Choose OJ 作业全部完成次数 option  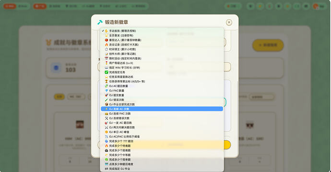pos(162,105)
